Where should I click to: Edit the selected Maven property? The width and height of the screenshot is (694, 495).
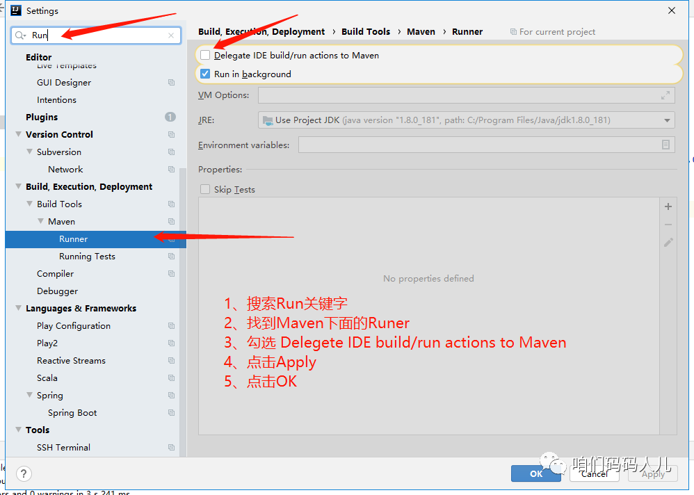[x=668, y=243]
